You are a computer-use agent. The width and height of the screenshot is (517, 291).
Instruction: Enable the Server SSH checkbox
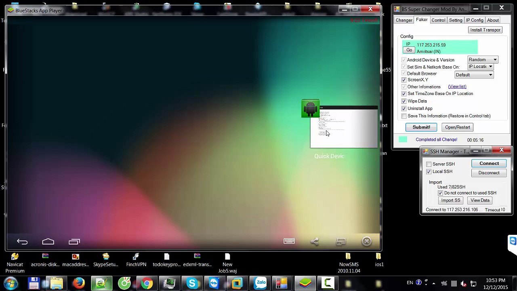tap(429, 164)
